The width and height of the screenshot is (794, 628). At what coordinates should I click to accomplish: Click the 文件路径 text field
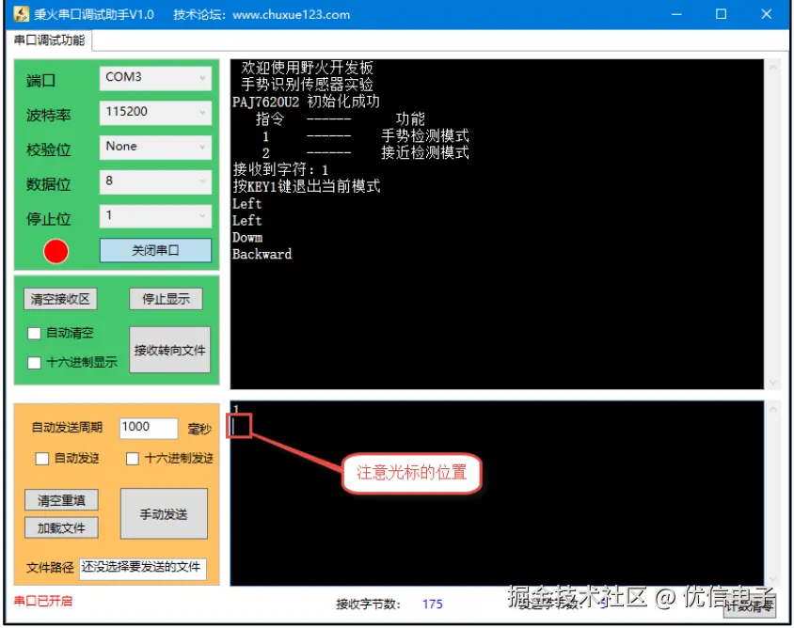click(x=143, y=568)
